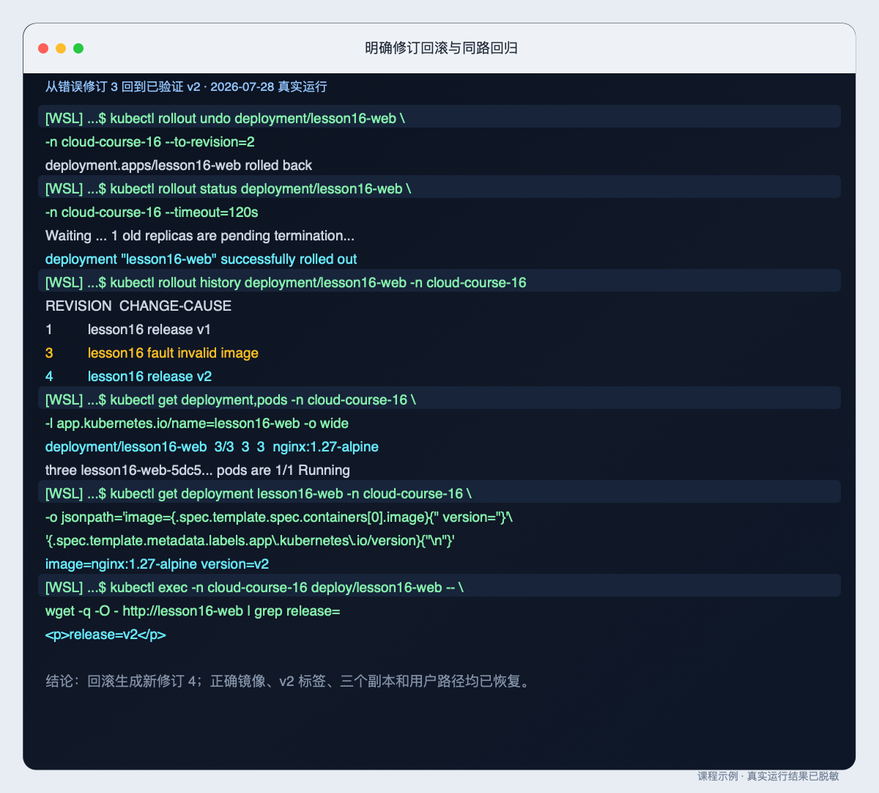Select the kubectl rollout history command line
This screenshot has height=793, width=879.
point(439,282)
